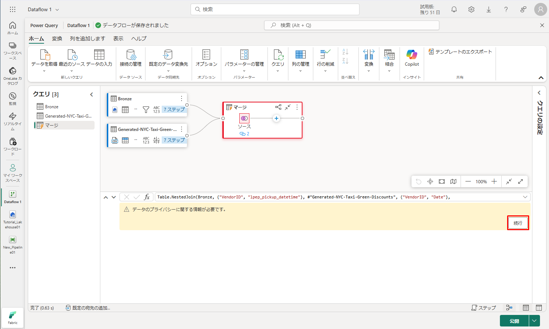Zoom in the diagram with the plus control
The width and height of the screenshot is (549, 329).
494,181
